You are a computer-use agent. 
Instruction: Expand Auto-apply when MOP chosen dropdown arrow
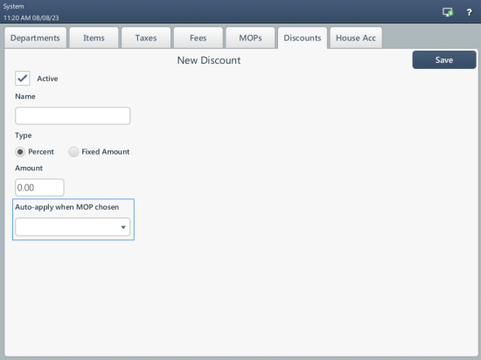tap(123, 227)
